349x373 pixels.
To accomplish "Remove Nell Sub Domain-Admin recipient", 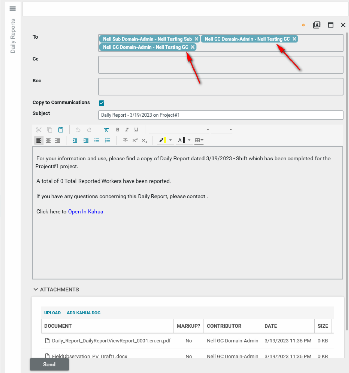I will click(x=196, y=39).
